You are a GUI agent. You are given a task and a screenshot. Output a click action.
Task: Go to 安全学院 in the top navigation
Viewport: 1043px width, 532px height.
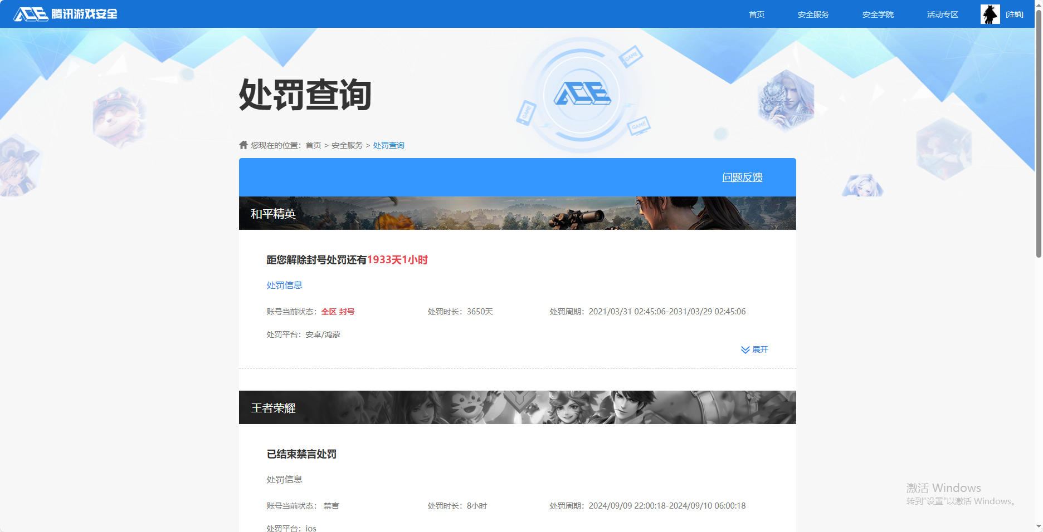tap(878, 14)
